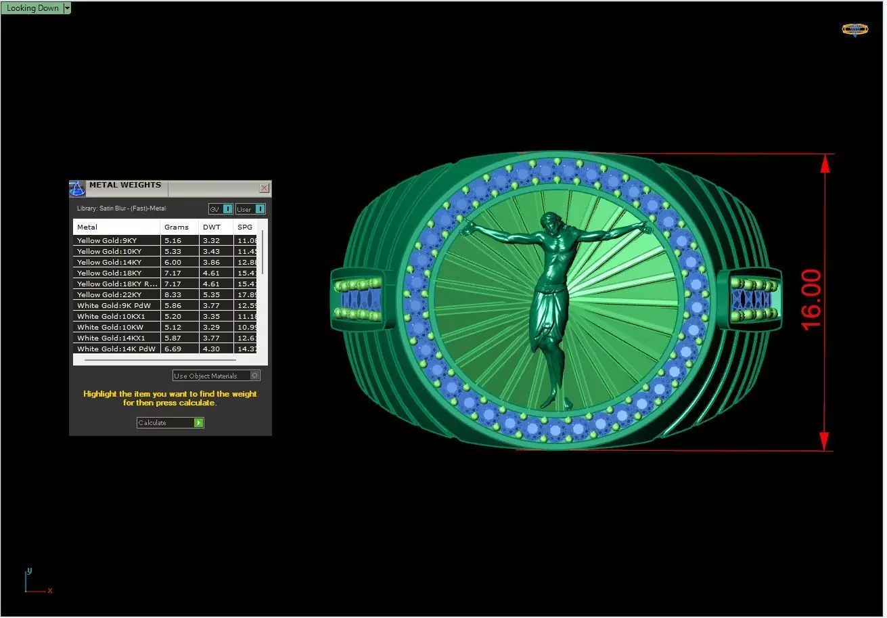The image size is (887, 618).
Task: Select the White Gold:10KX1 row
Action: click(x=166, y=316)
